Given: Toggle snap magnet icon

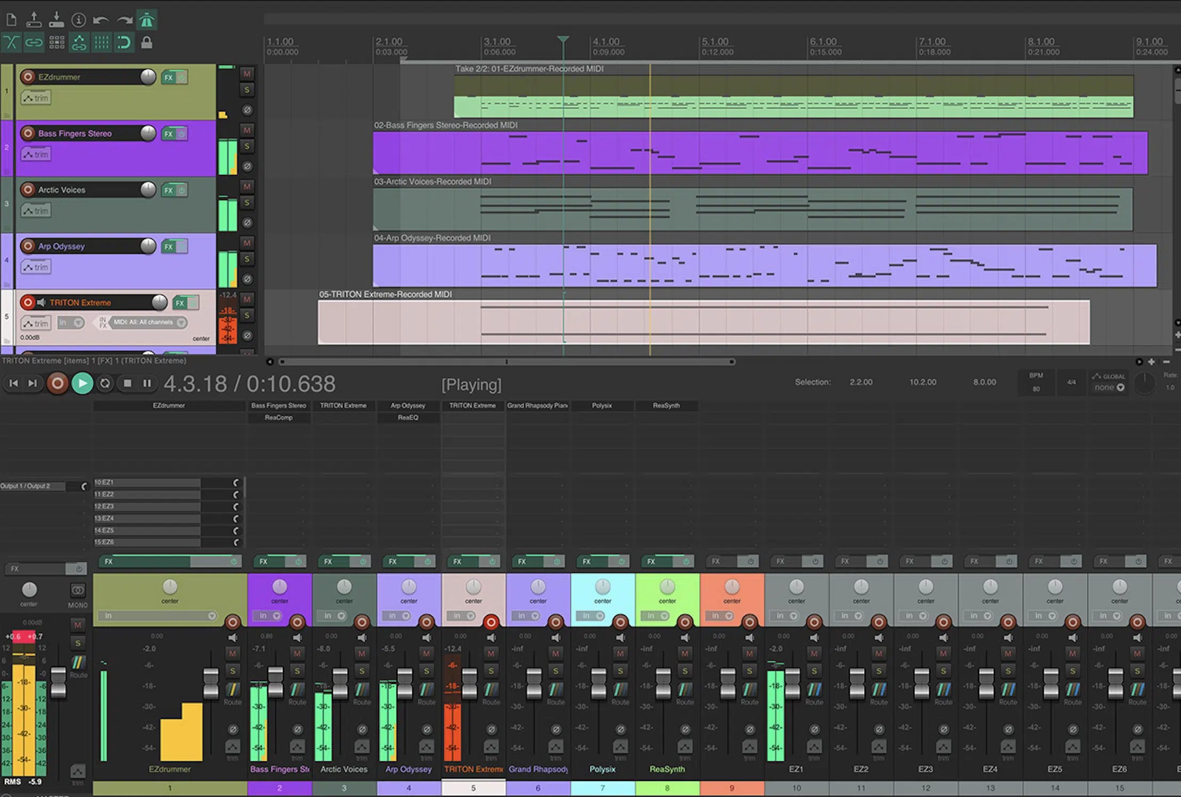Looking at the screenshot, I should pyautogui.click(x=124, y=43).
